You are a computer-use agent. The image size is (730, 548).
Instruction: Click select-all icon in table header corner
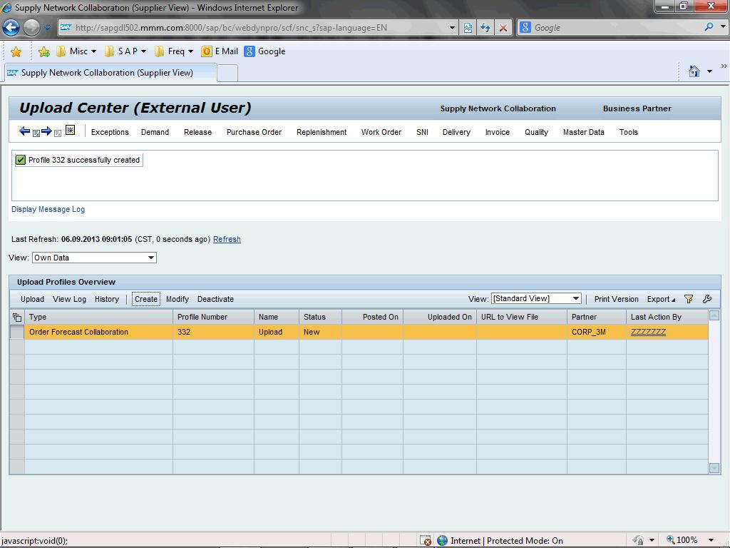(17, 317)
